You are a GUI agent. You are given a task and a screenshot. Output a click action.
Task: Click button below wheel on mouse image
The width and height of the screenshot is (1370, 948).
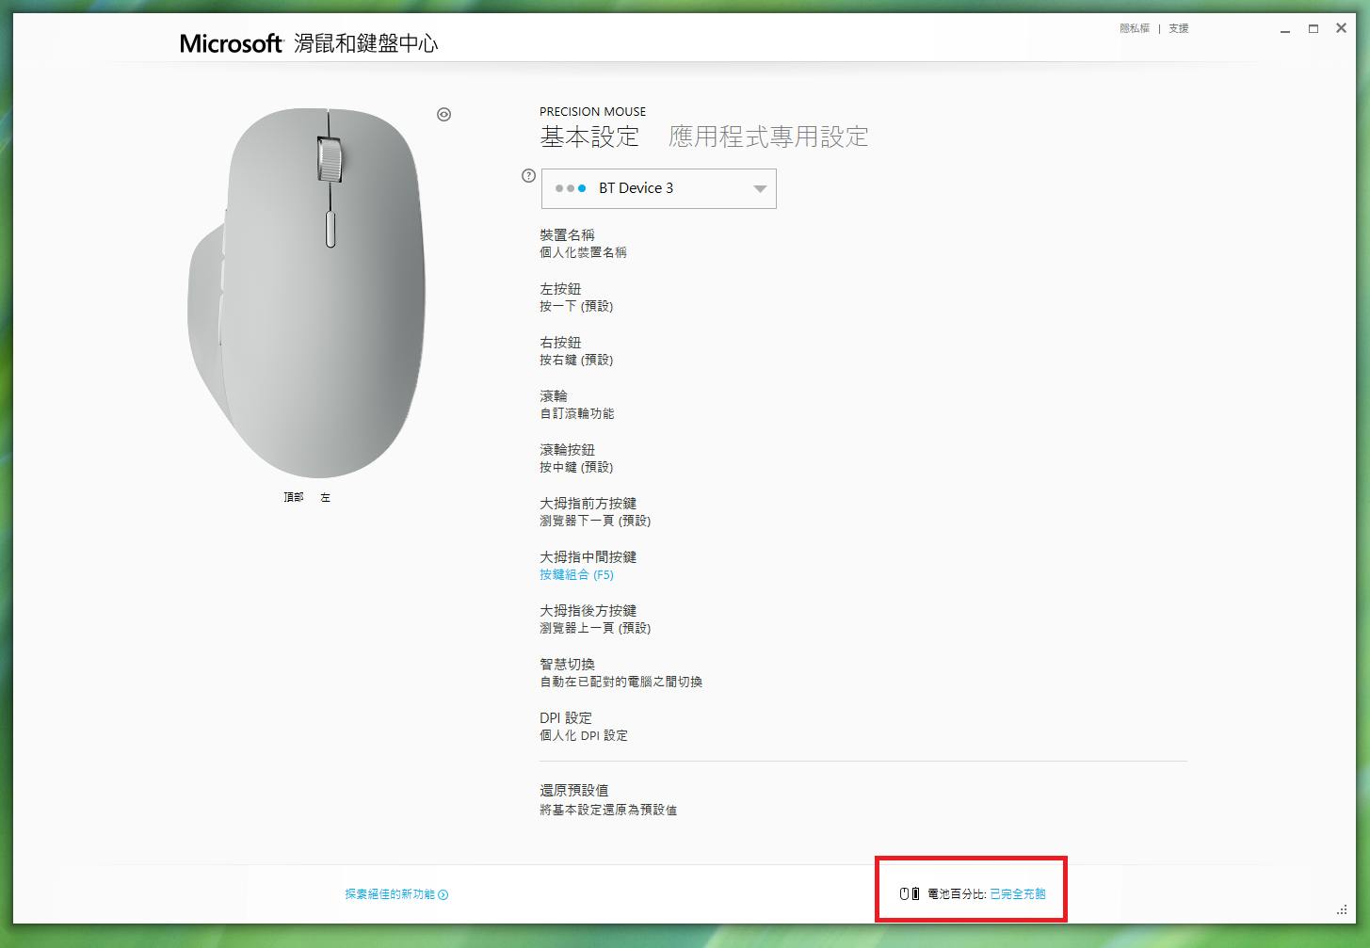pyautogui.click(x=330, y=230)
